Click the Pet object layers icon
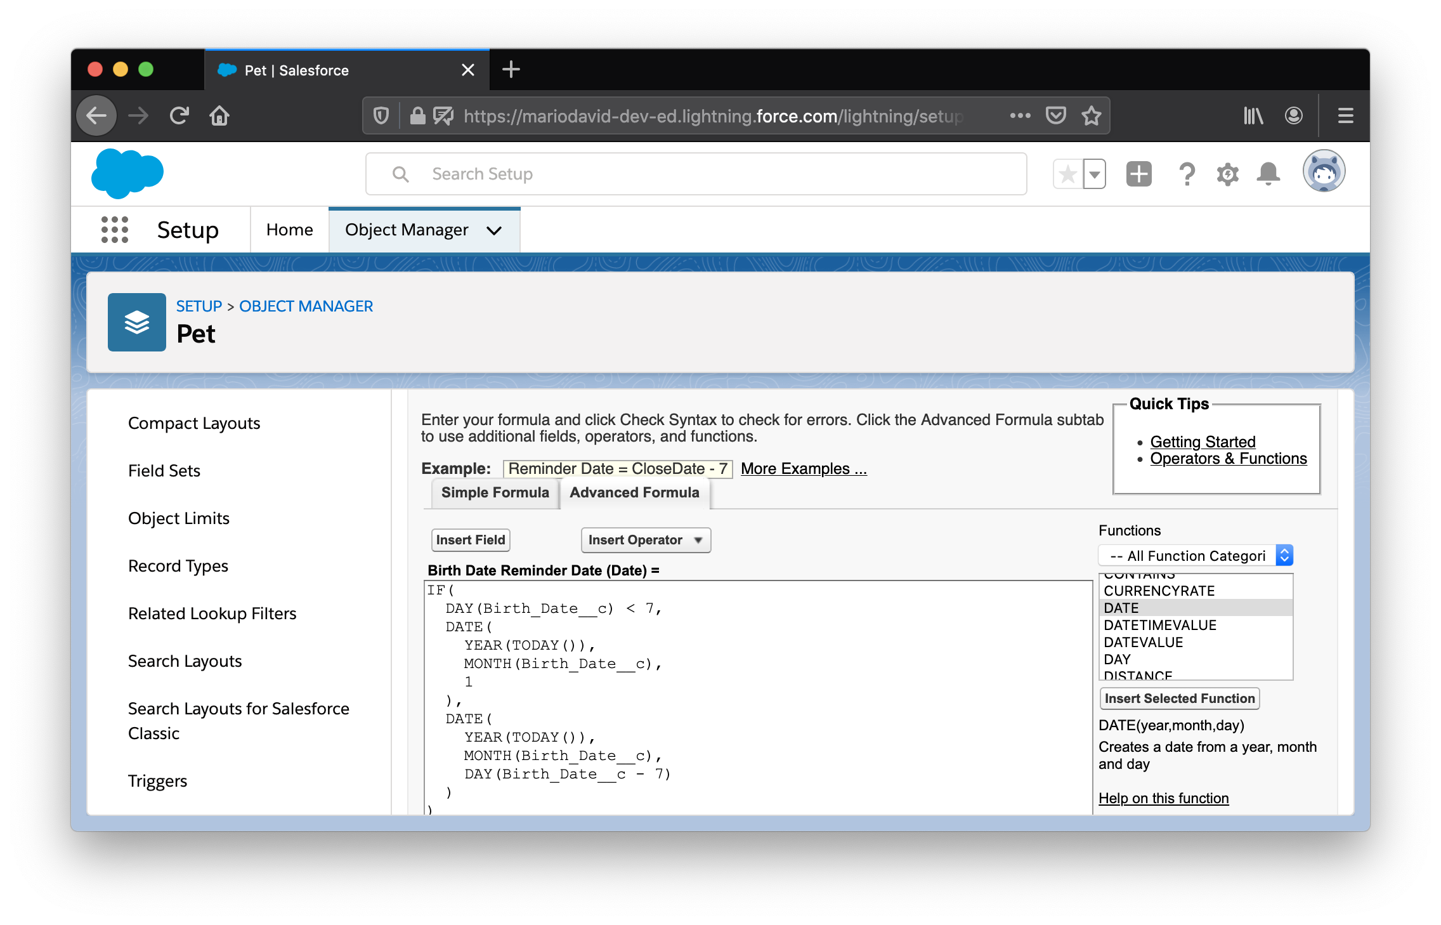The height and width of the screenshot is (925, 1441). (x=137, y=322)
